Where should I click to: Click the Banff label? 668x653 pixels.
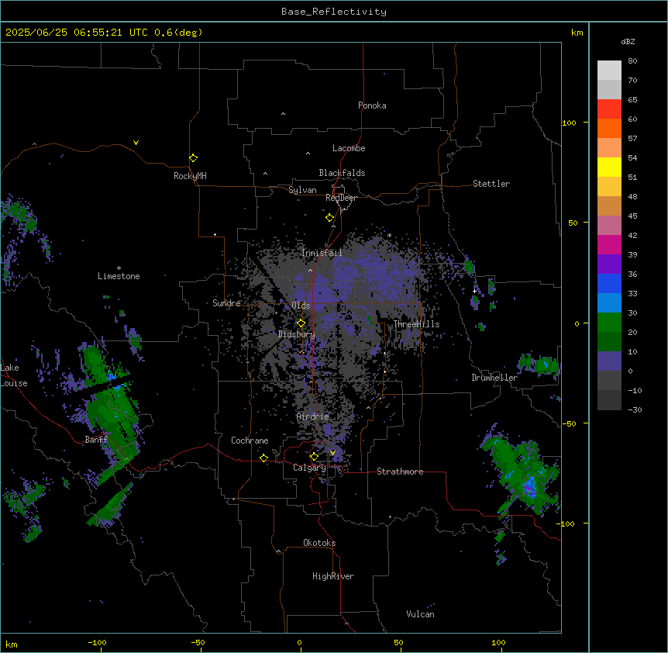point(96,440)
